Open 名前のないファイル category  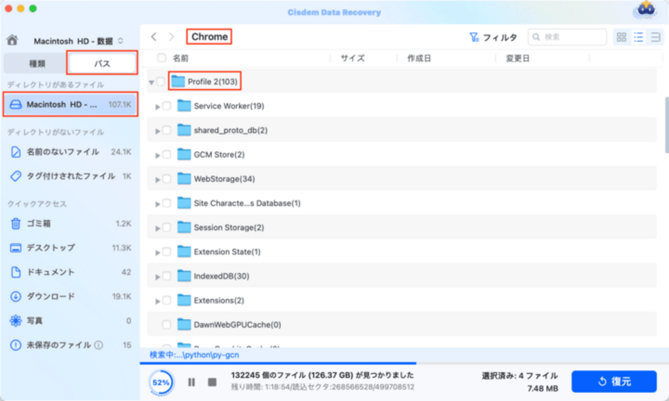point(70,151)
